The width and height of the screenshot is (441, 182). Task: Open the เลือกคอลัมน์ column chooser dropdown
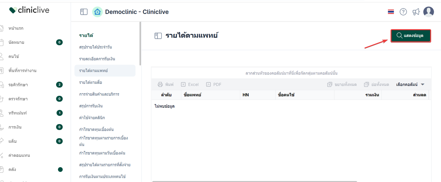[x=410, y=84]
